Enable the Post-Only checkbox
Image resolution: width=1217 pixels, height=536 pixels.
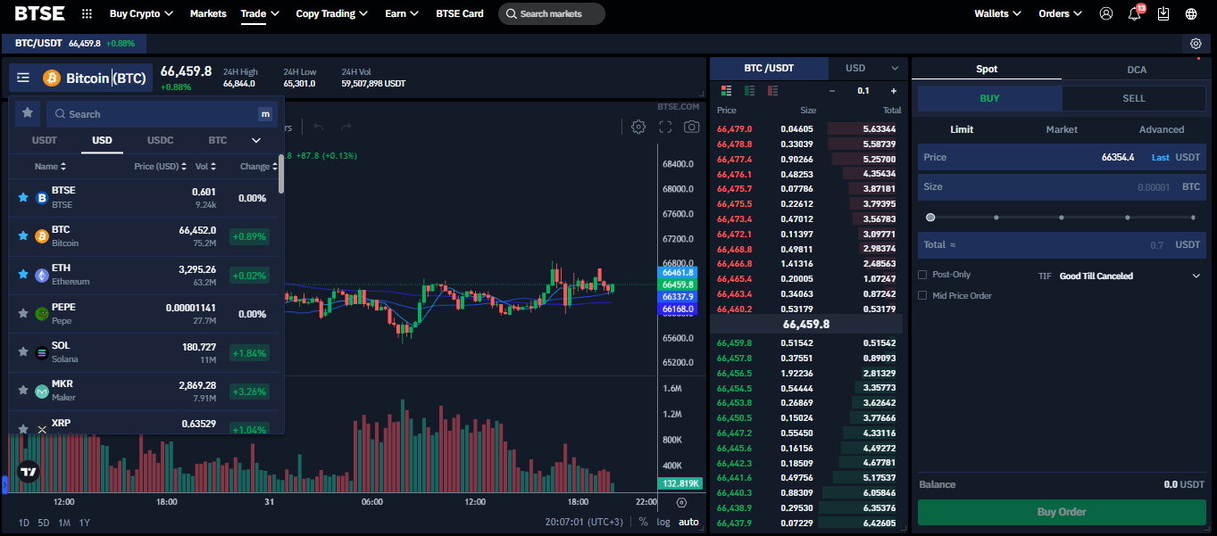tap(922, 275)
